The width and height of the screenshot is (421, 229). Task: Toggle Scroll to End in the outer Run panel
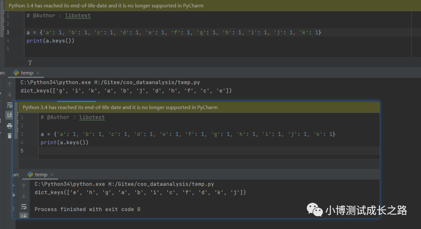pyautogui.click(x=9, y=115)
